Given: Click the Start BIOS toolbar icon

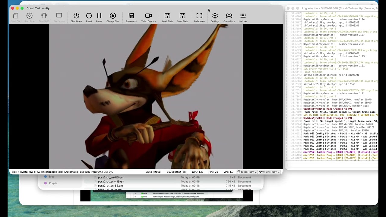Looking at the screenshot, I should point(44,17).
